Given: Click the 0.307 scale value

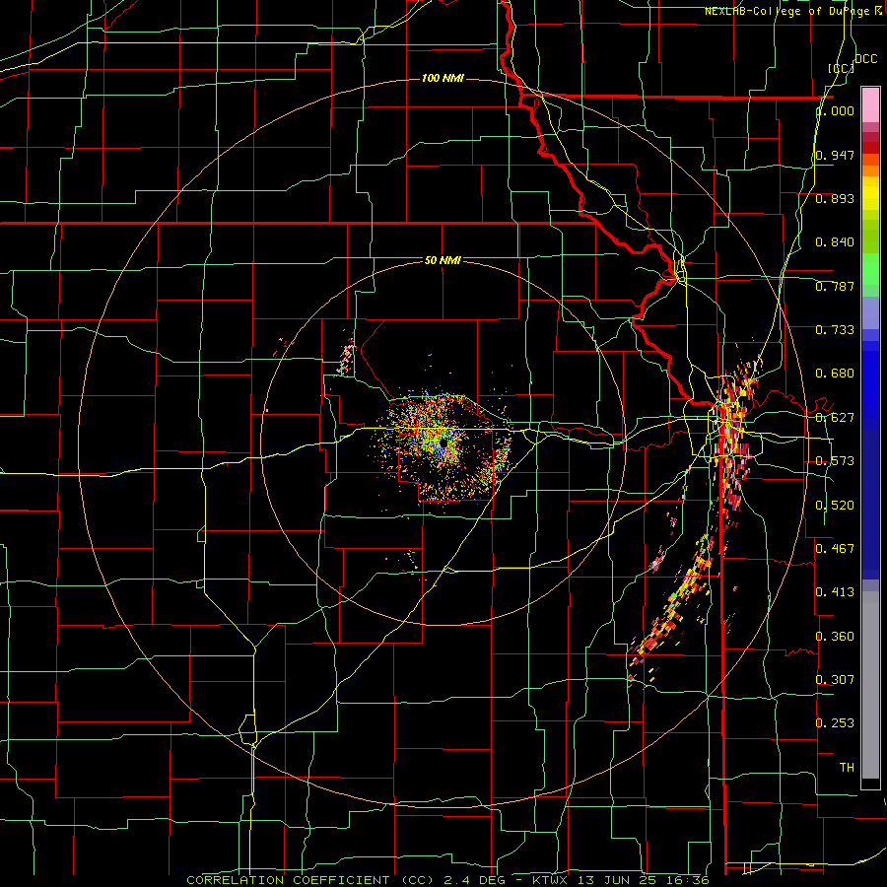Looking at the screenshot, I should coord(835,680).
